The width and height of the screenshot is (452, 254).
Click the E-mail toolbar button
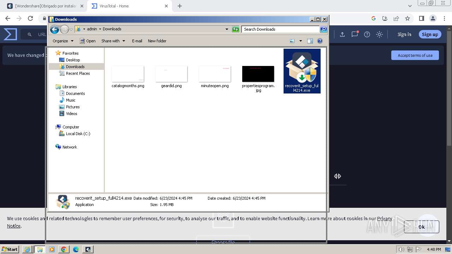137,41
